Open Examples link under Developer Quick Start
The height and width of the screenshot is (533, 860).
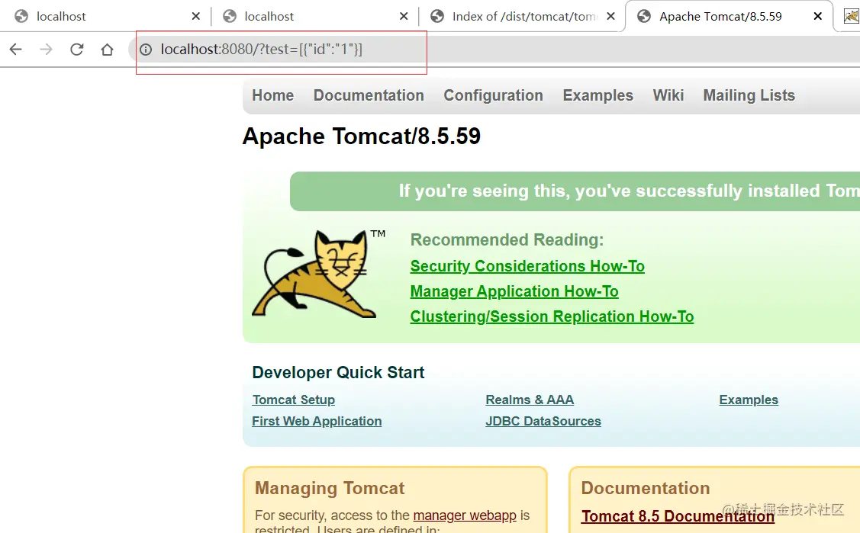point(748,400)
